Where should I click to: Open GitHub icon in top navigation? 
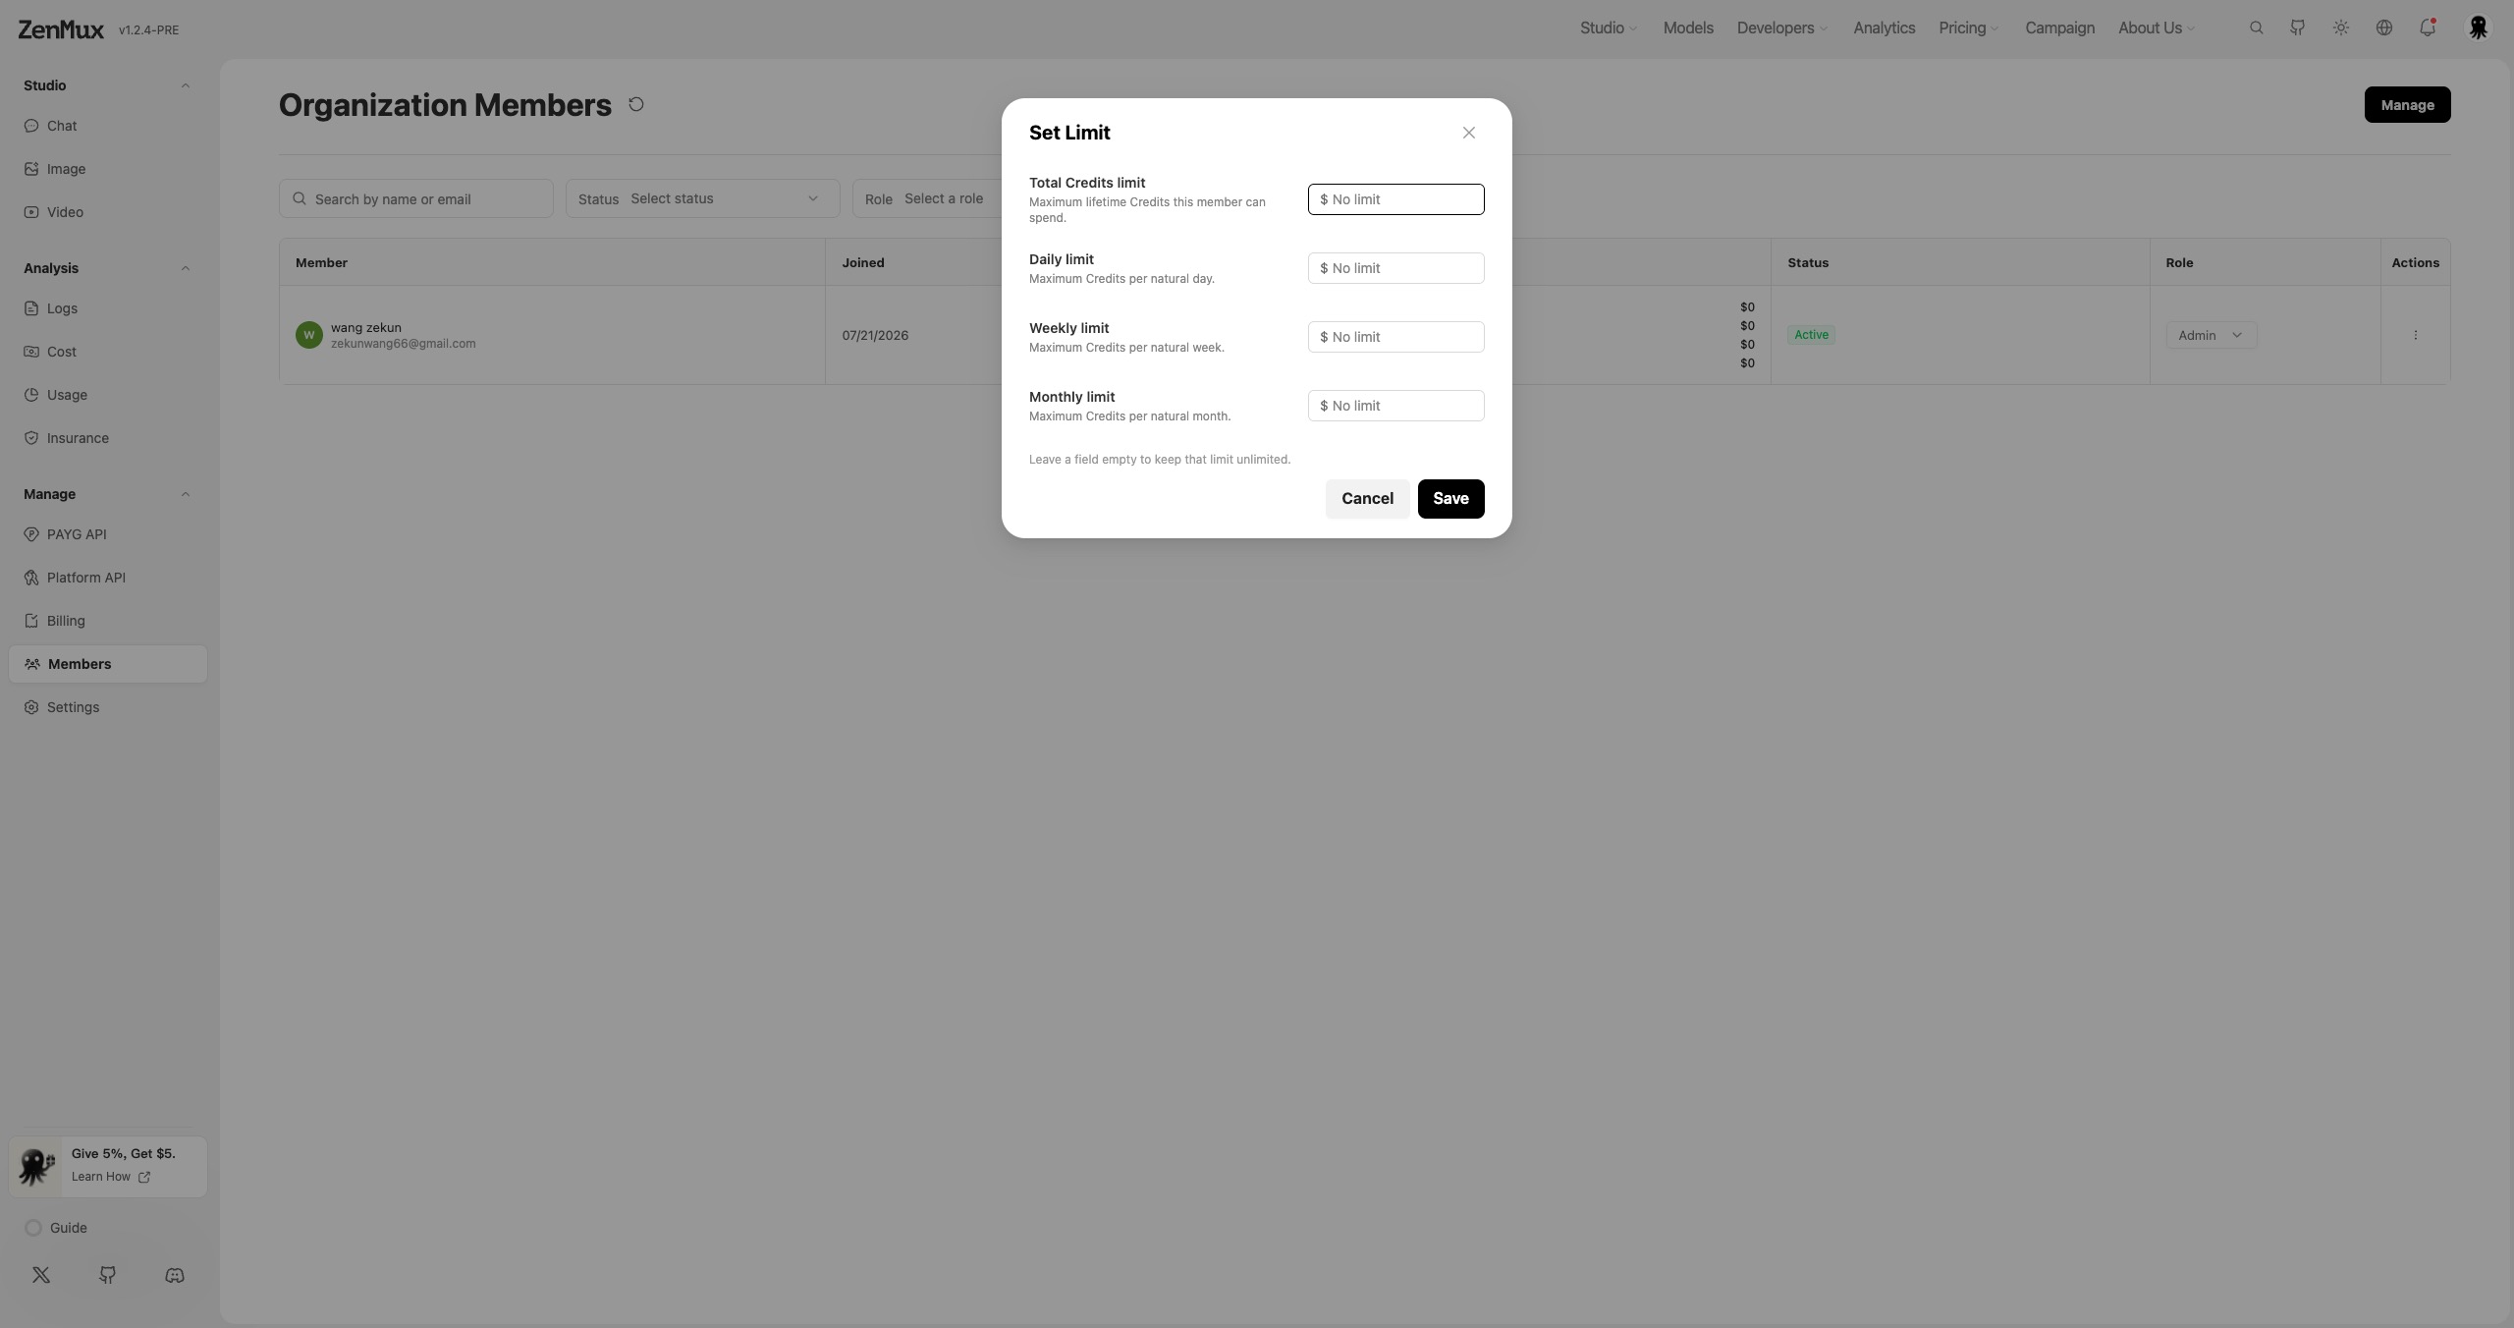pos(2298,28)
